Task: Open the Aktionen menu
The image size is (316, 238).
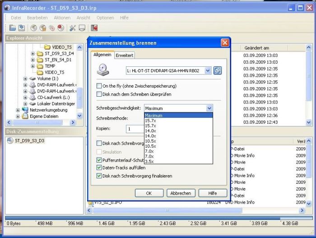Action: click(62, 18)
